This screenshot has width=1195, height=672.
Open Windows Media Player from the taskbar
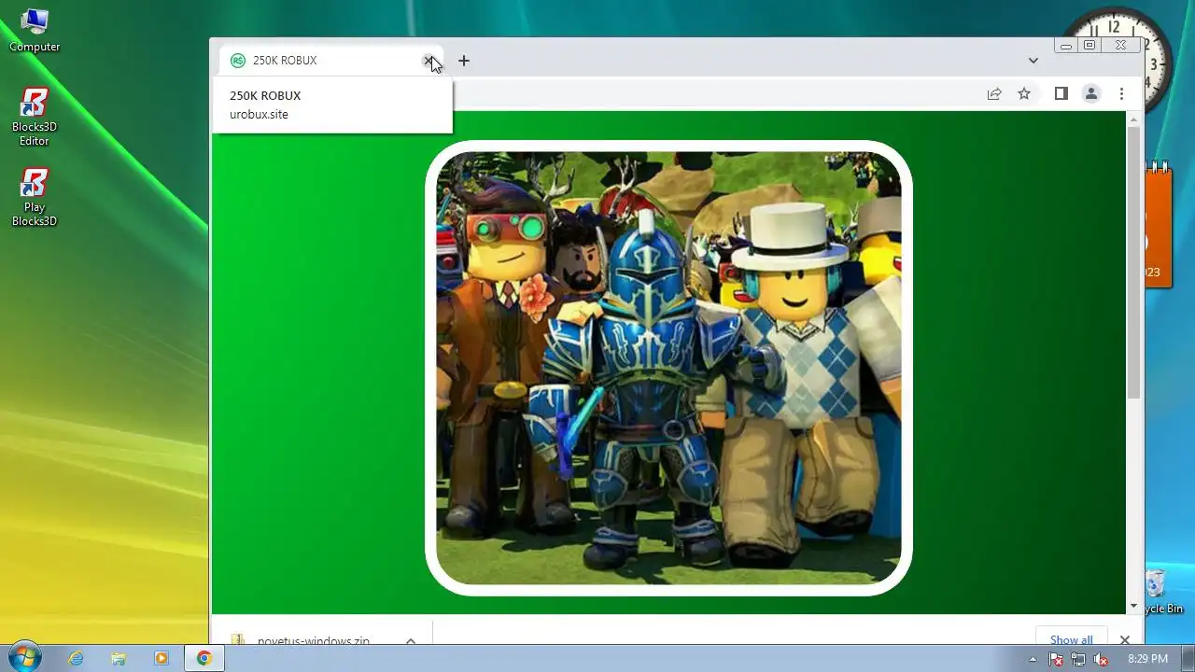click(x=162, y=658)
